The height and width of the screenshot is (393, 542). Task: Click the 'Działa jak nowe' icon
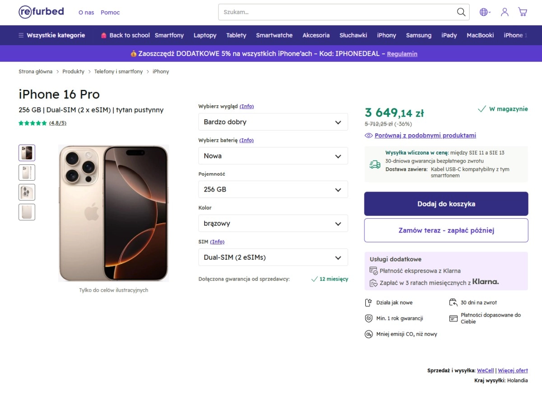(369, 303)
